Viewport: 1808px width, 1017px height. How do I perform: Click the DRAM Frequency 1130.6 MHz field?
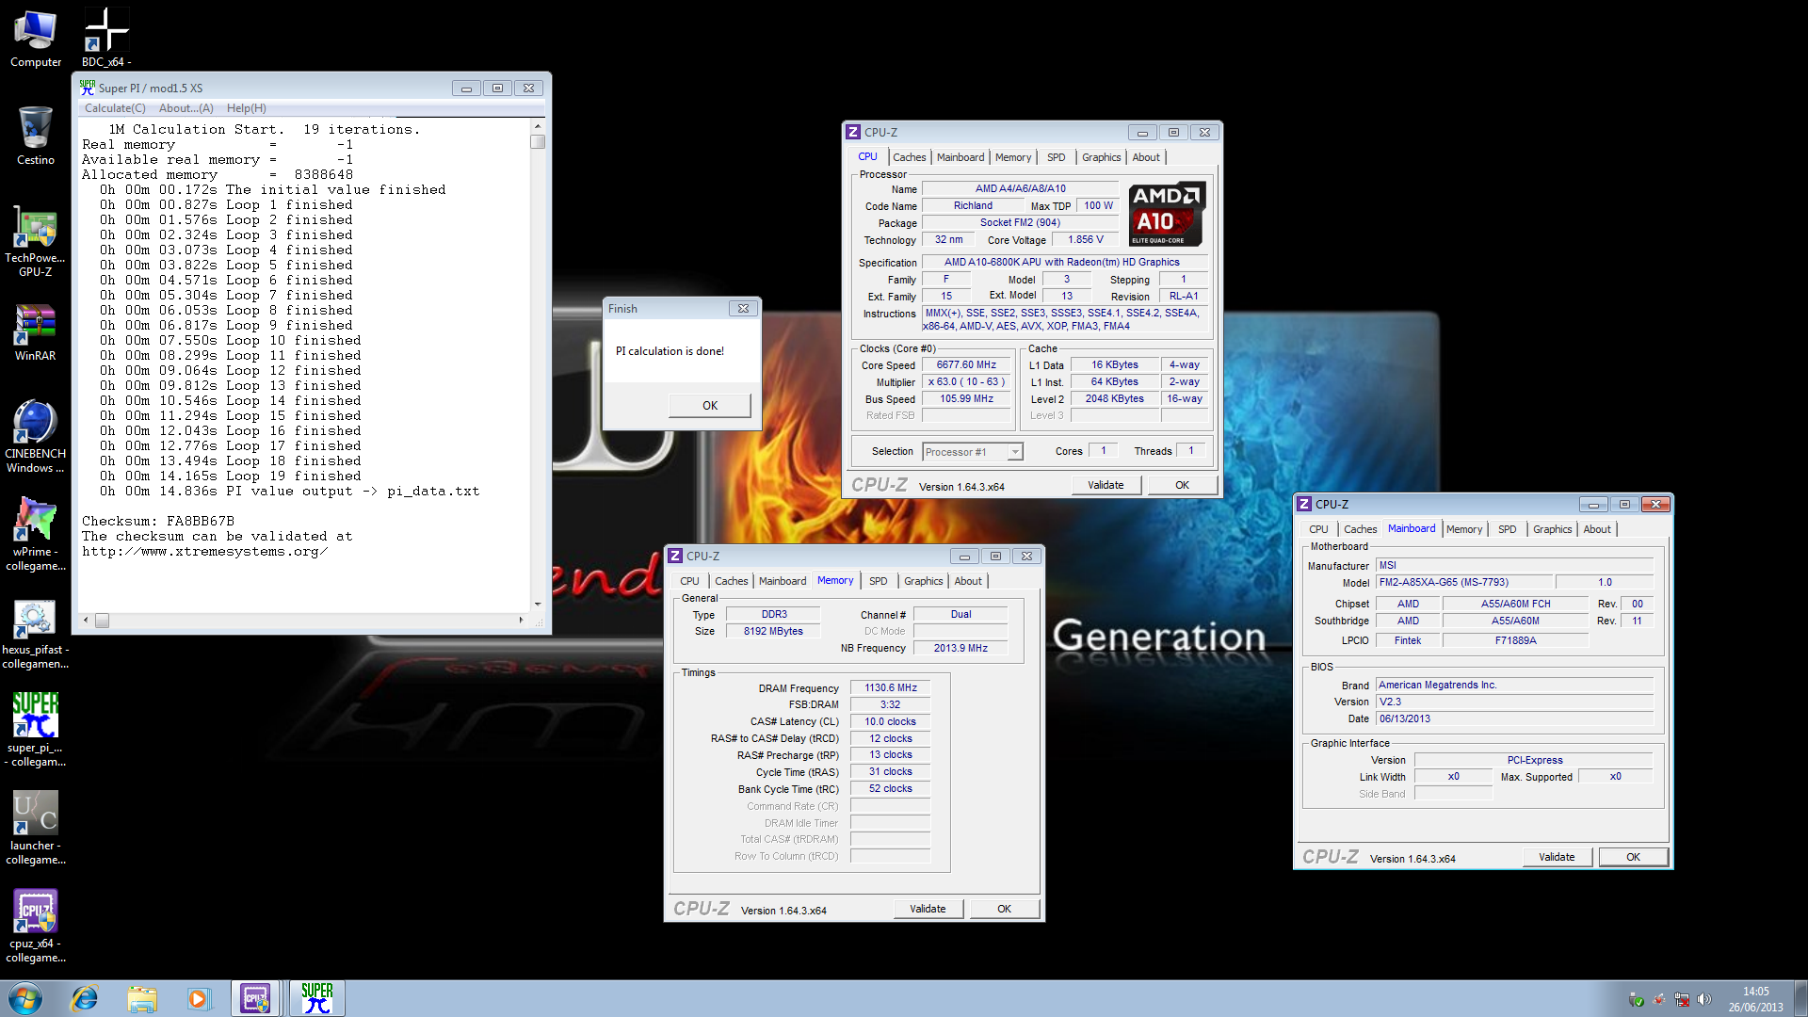pyautogui.click(x=891, y=687)
